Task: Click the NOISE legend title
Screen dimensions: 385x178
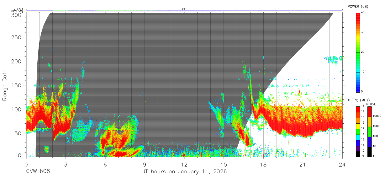Action: click(372, 104)
